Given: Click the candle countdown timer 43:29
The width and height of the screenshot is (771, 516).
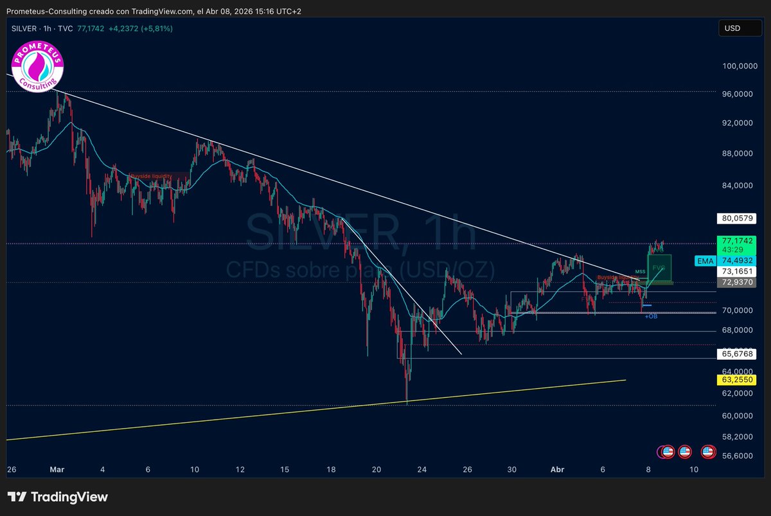Looking at the screenshot, I should 732,249.
